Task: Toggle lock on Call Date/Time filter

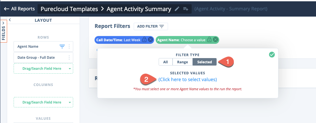Action: [144, 40]
